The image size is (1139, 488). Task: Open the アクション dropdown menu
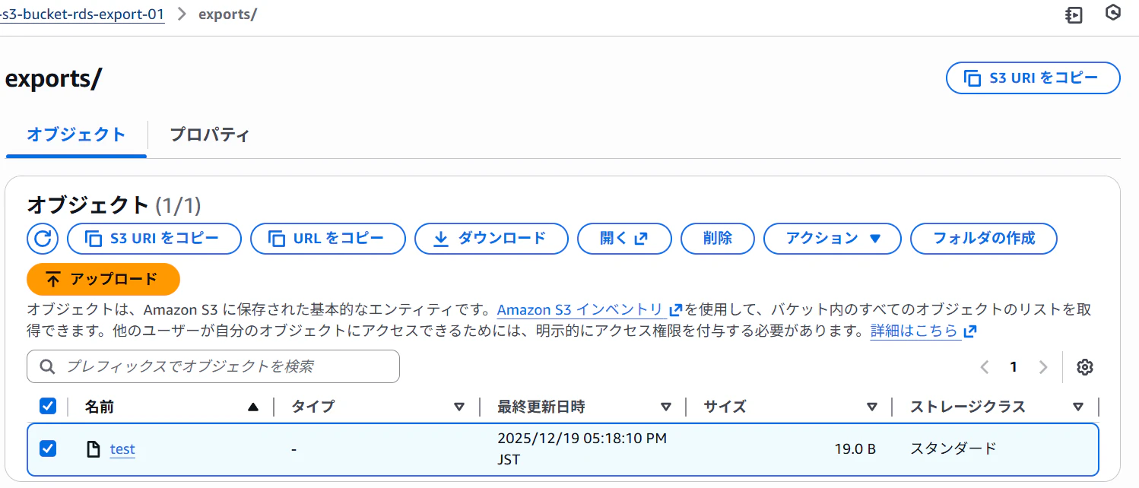click(832, 238)
